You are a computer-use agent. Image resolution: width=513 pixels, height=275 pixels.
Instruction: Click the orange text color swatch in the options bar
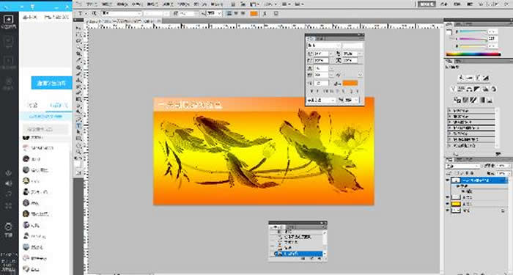254,13
